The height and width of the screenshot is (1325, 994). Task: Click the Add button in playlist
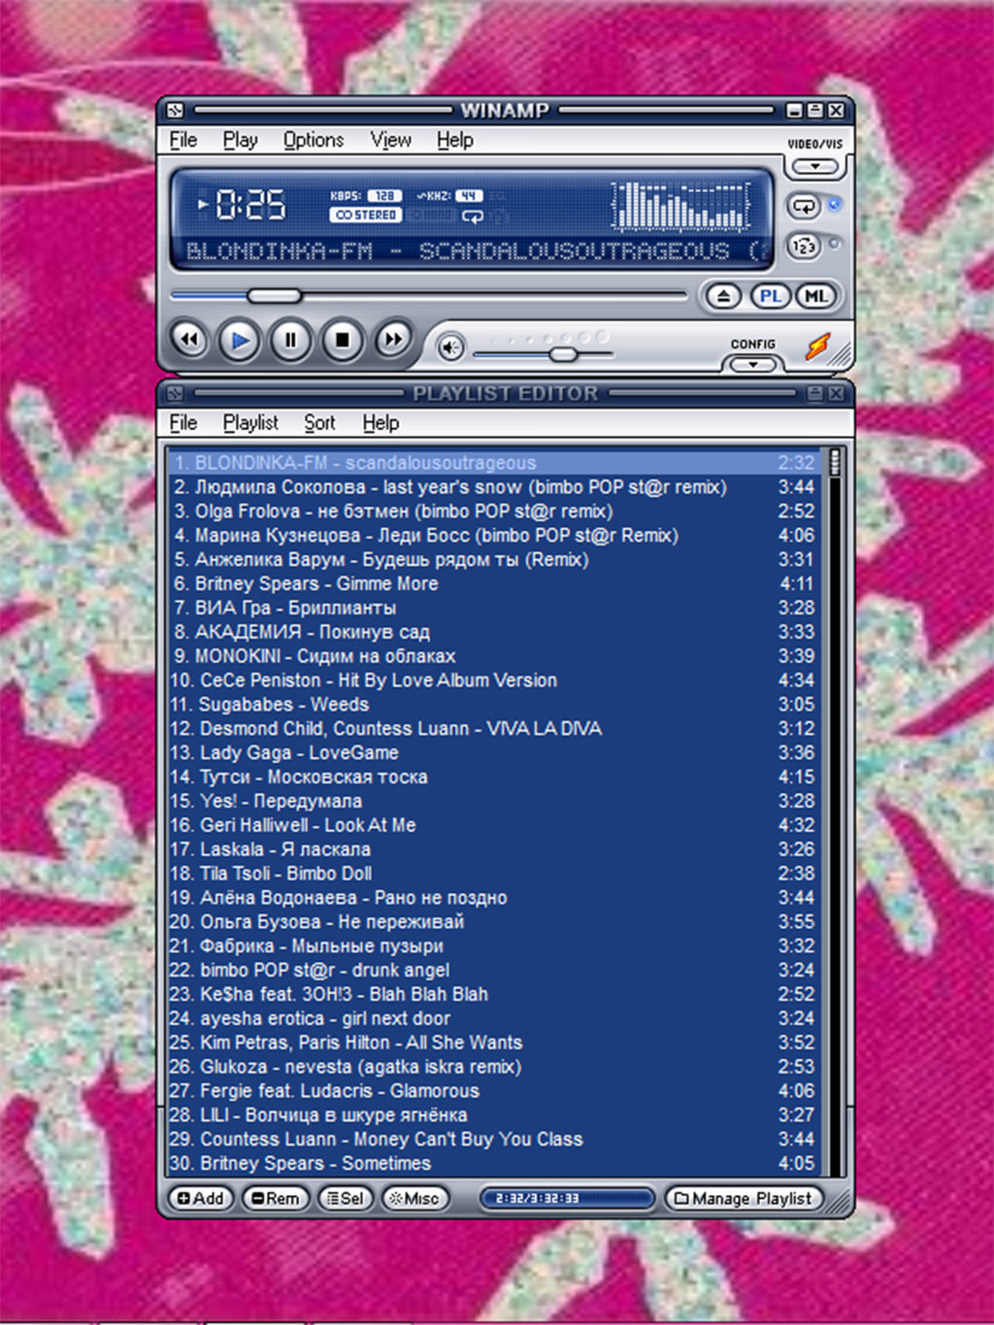tap(201, 1199)
